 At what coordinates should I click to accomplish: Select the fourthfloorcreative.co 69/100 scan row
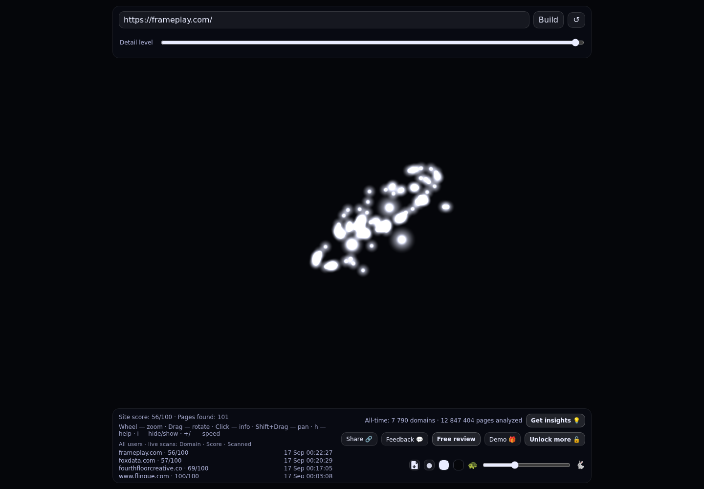coord(225,468)
